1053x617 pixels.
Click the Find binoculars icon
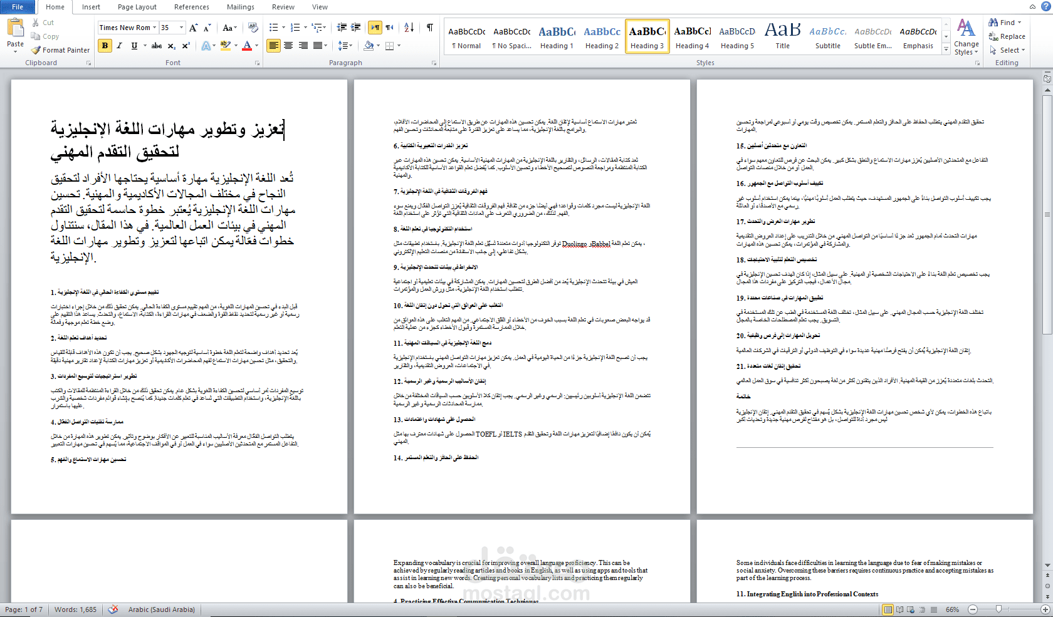coord(993,23)
